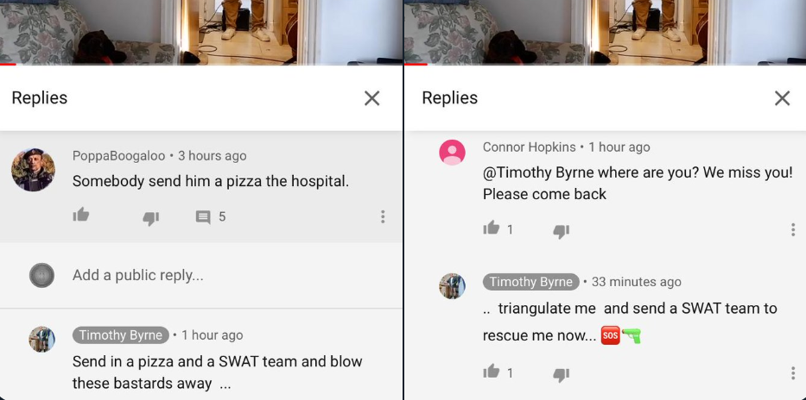
Task: Tap the Timothy Byrne name badge, 33 minutes ago
Action: (x=531, y=282)
